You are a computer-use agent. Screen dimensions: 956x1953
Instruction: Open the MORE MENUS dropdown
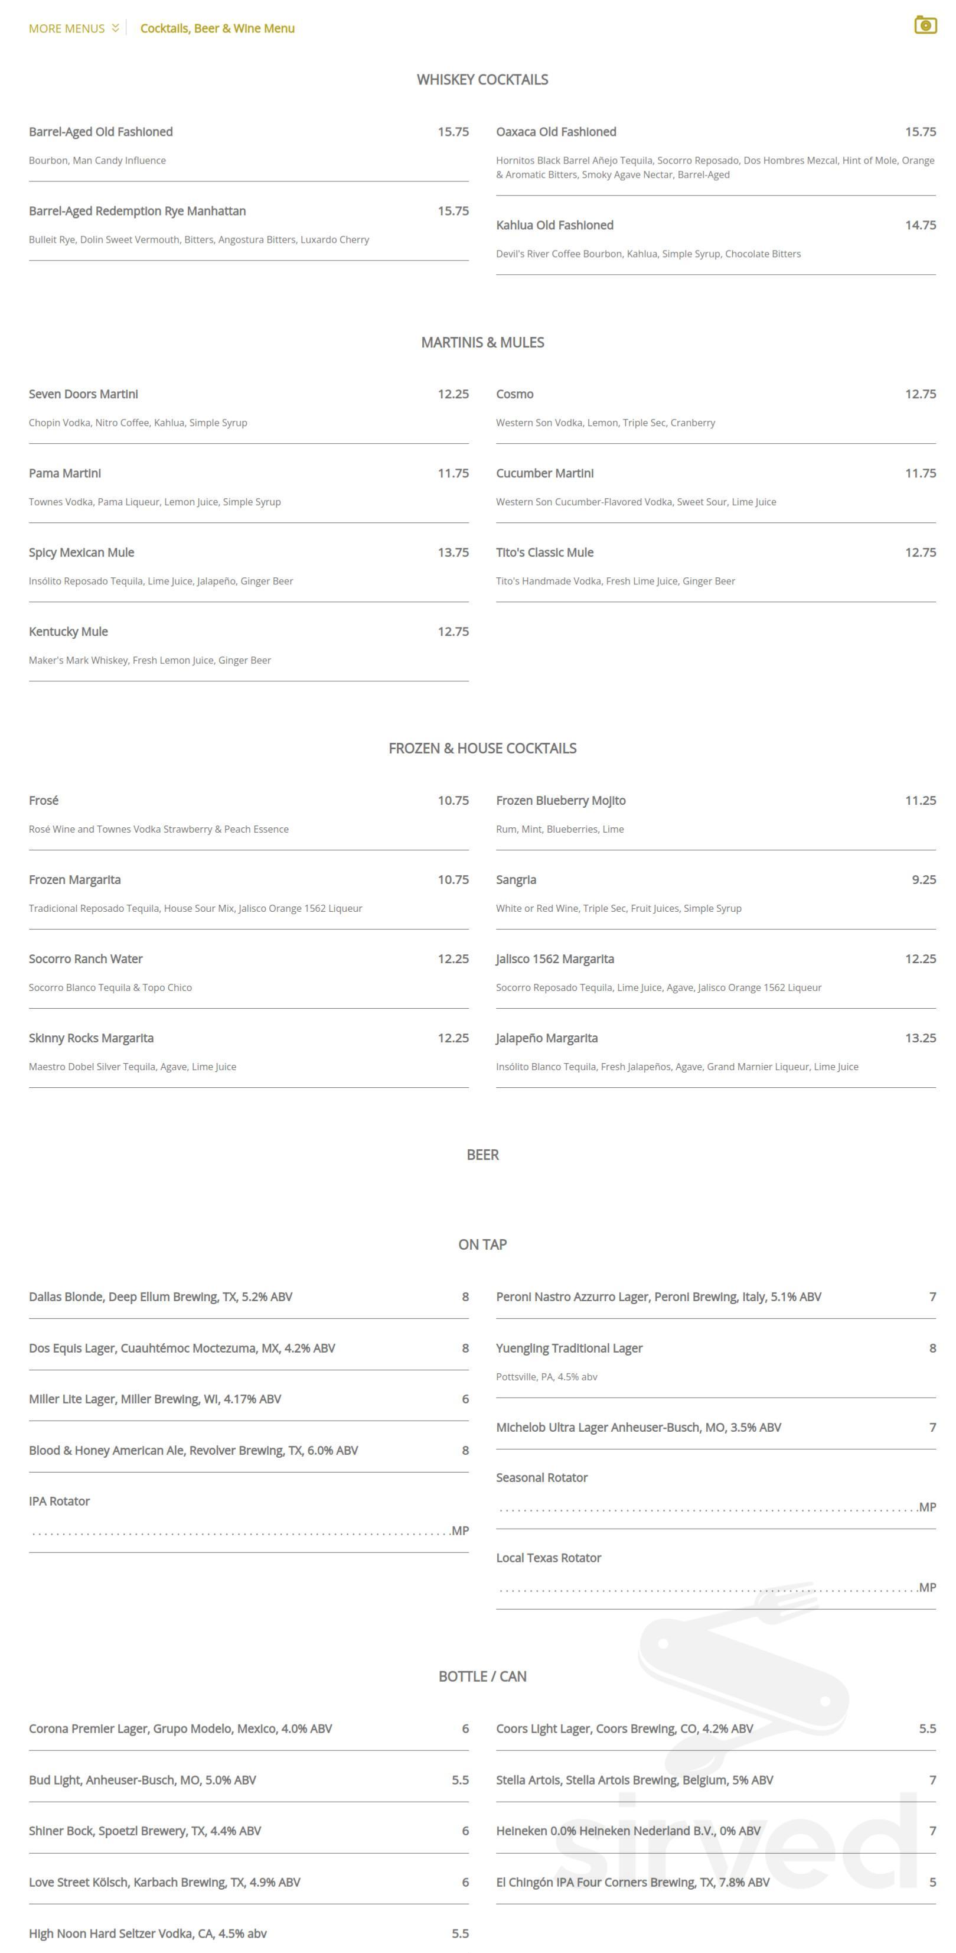pos(67,28)
